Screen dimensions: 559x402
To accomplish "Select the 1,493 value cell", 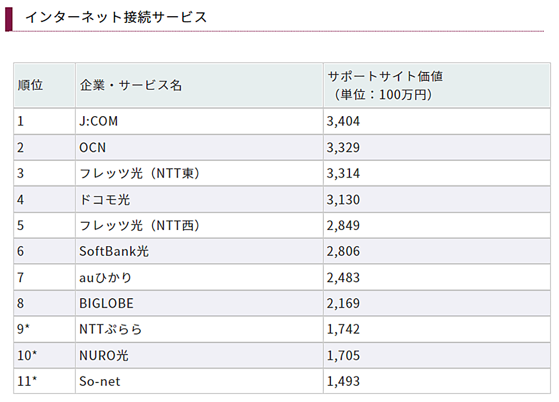I will click(x=344, y=382).
